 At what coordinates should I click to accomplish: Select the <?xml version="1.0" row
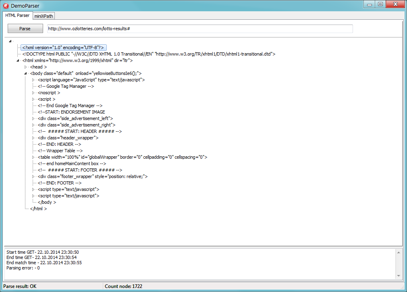[x=63, y=48]
